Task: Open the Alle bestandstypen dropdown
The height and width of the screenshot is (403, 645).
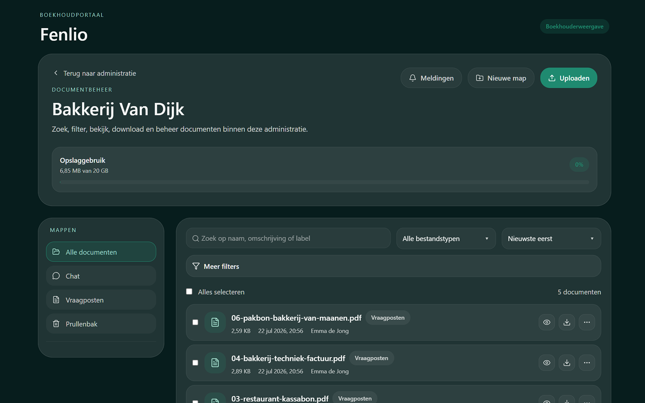Action: (446, 239)
